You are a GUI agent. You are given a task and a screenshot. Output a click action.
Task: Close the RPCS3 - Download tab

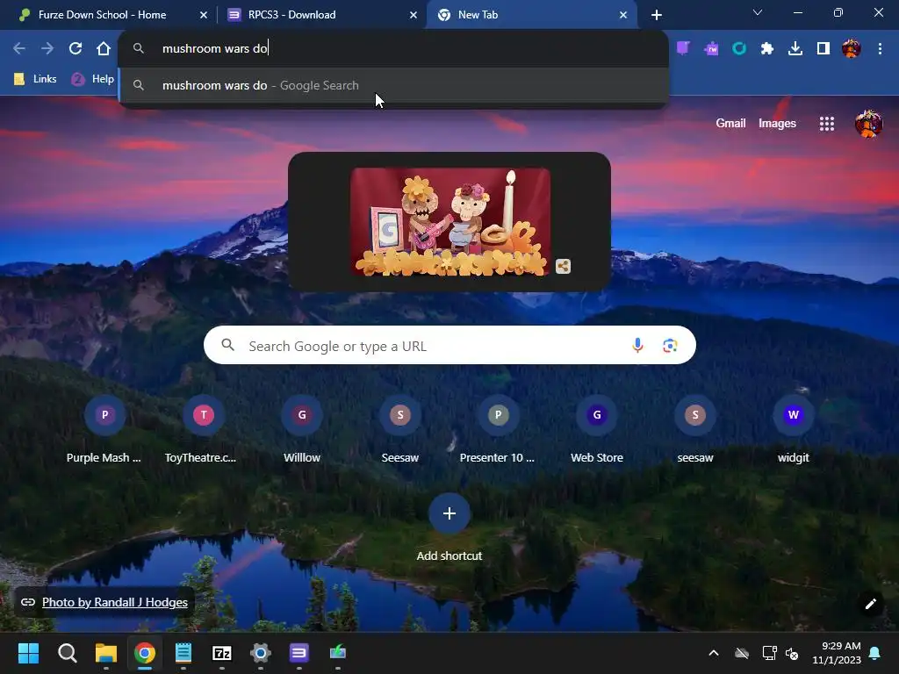[413, 15]
